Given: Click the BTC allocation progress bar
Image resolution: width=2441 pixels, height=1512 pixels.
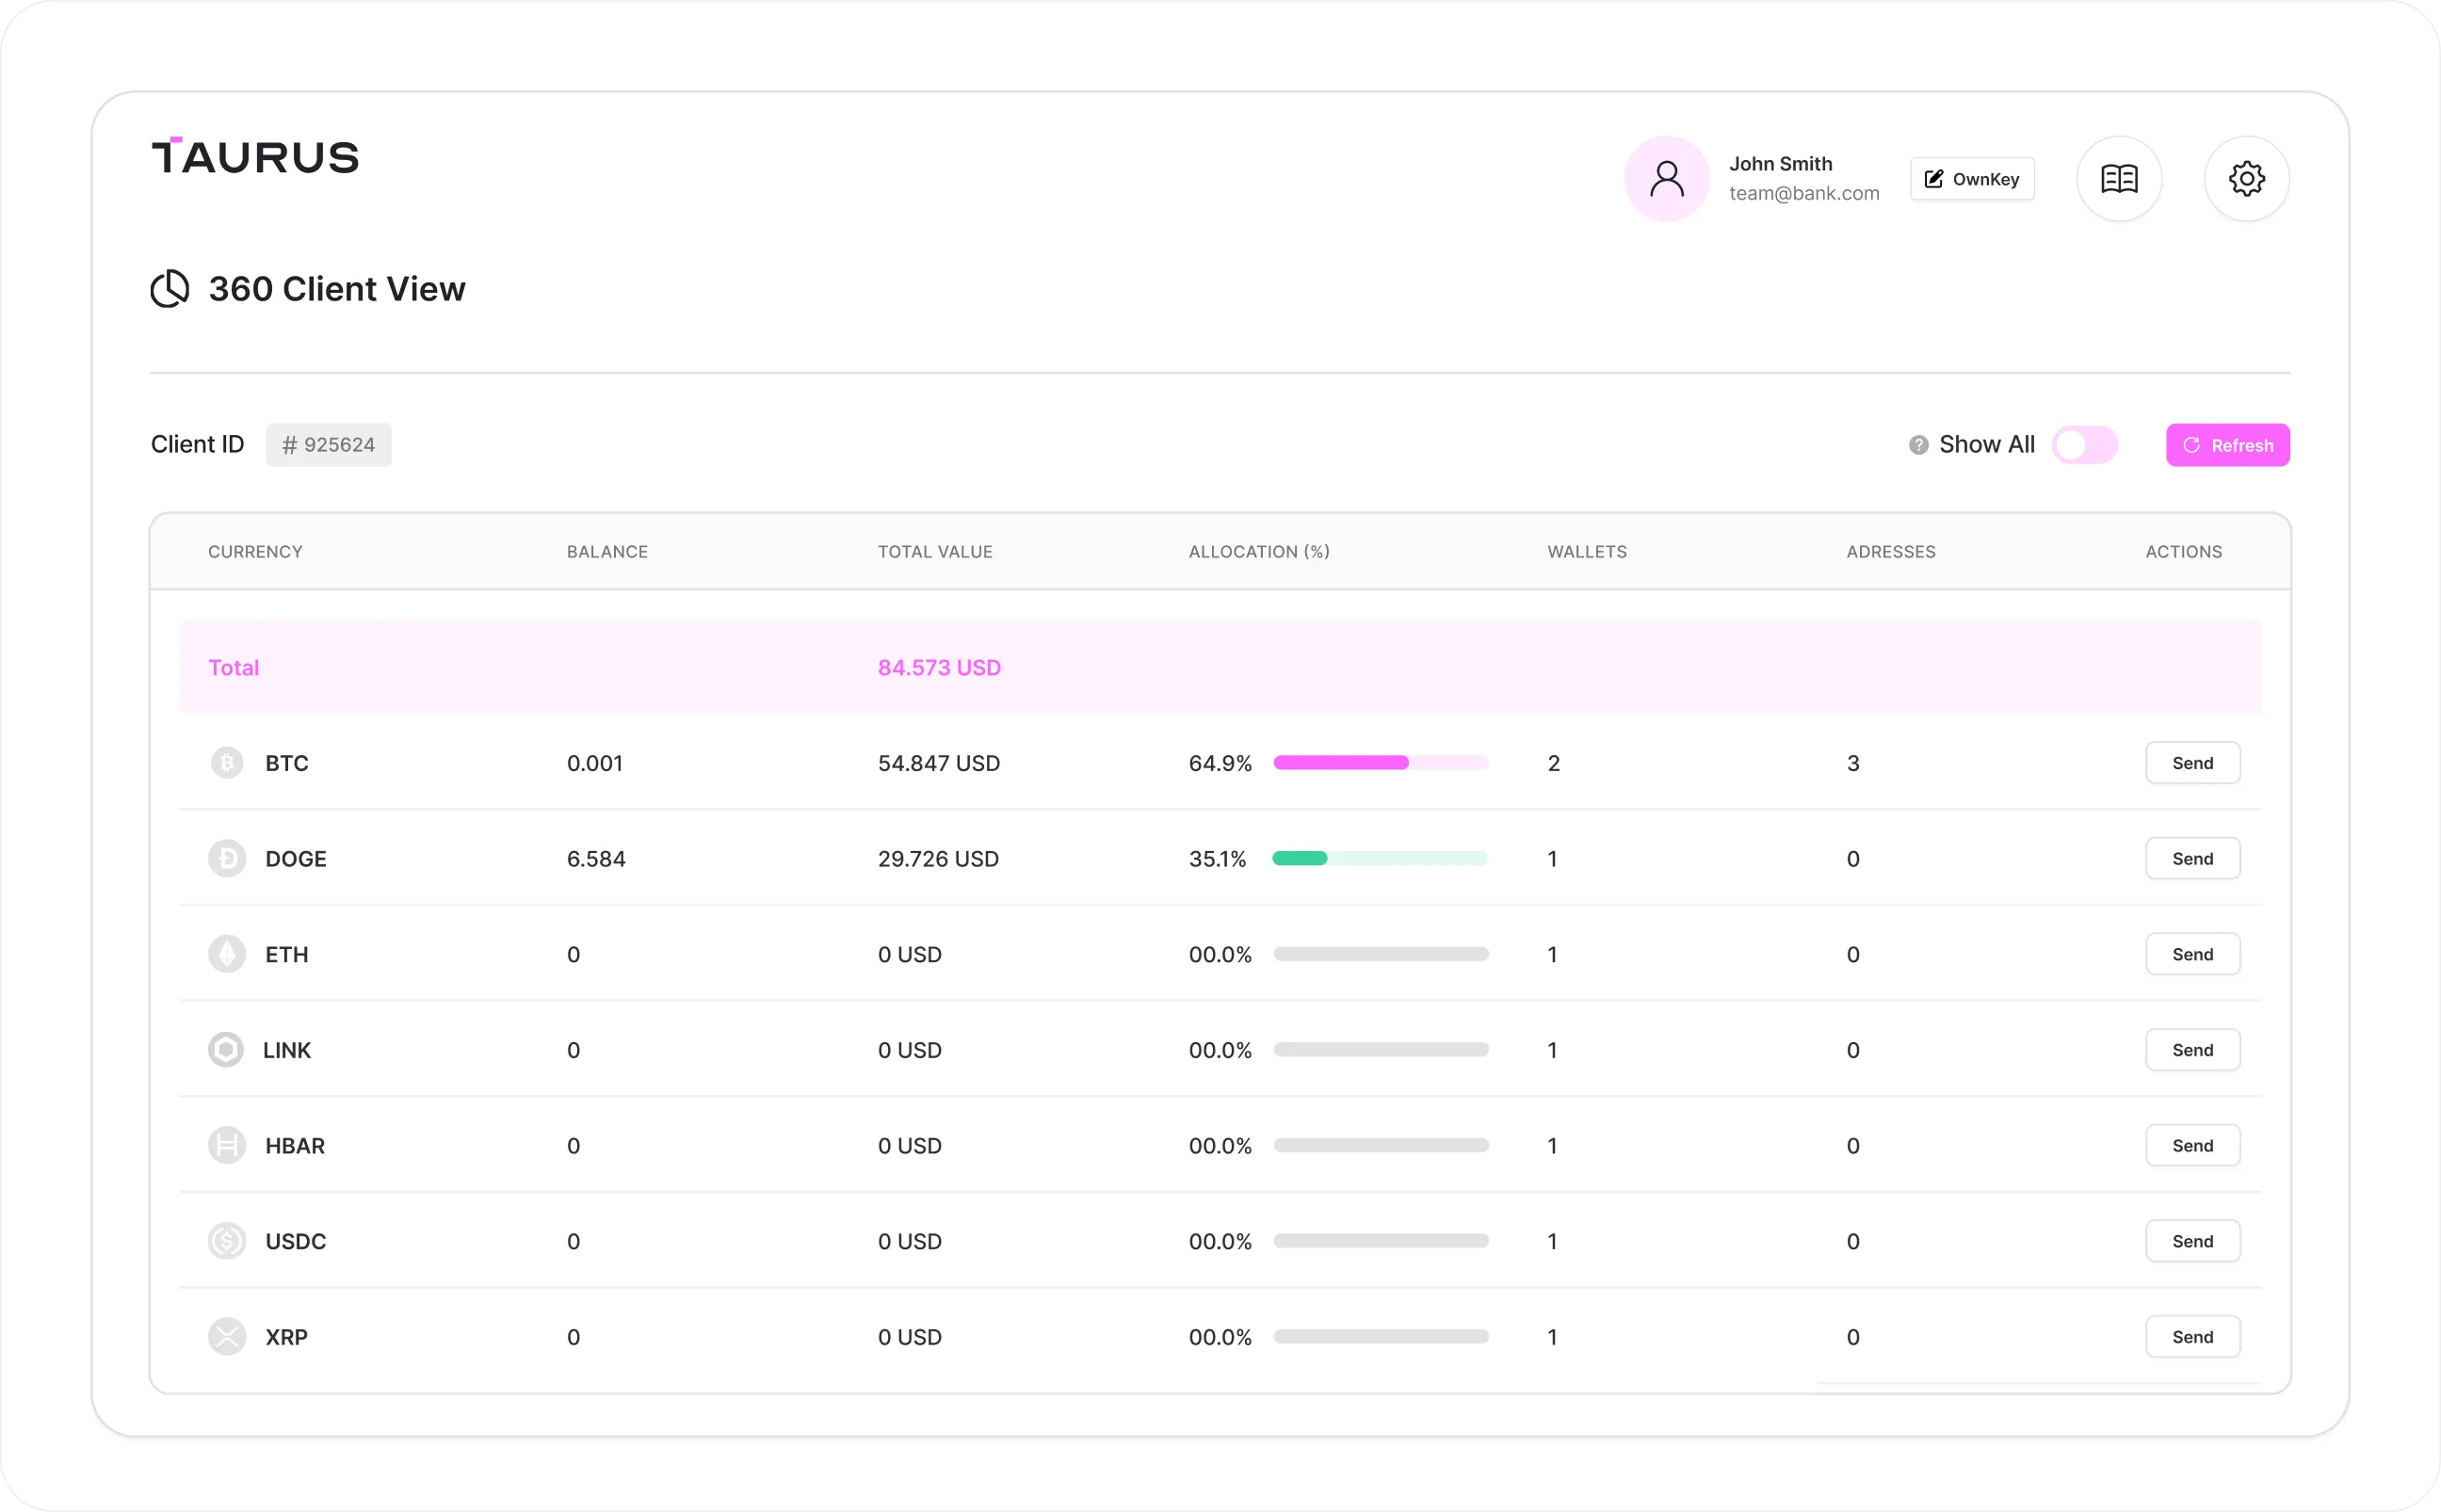Looking at the screenshot, I should pos(1380,763).
